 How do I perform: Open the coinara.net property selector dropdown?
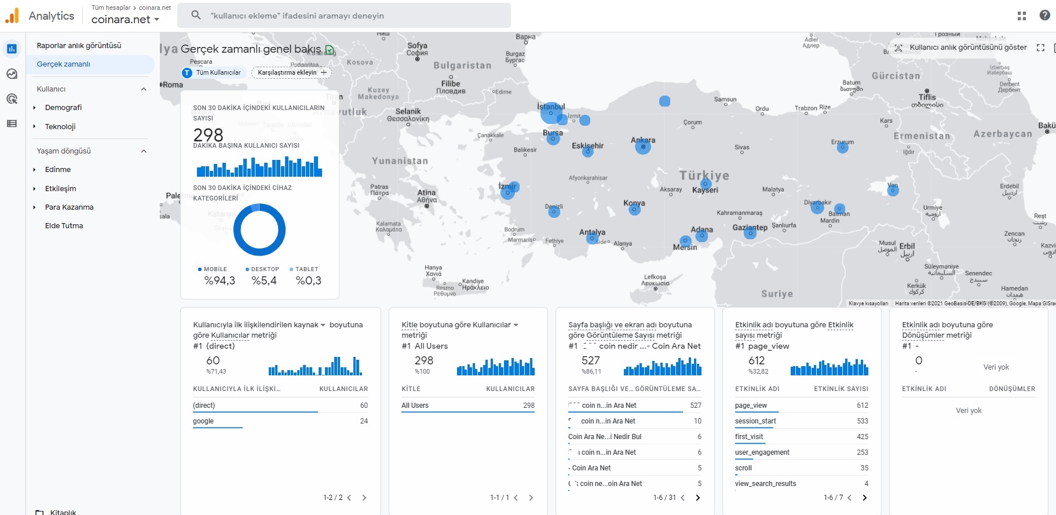125,19
